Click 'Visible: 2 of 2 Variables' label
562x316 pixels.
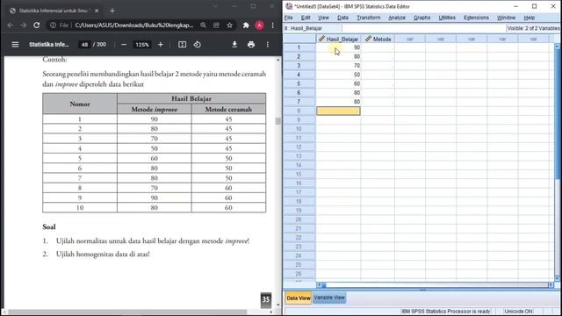pyautogui.click(x=533, y=28)
